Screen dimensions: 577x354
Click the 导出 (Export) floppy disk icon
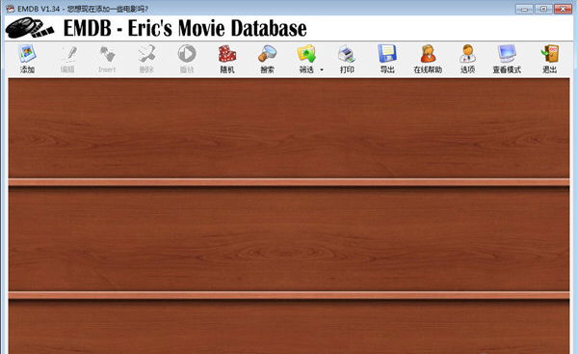(387, 54)
